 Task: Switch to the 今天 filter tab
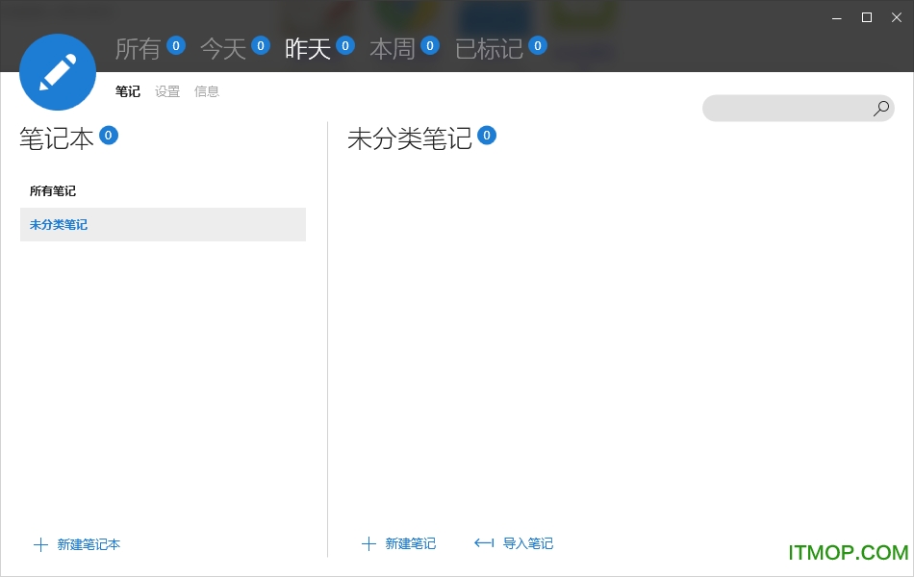(x=223, y=49)
